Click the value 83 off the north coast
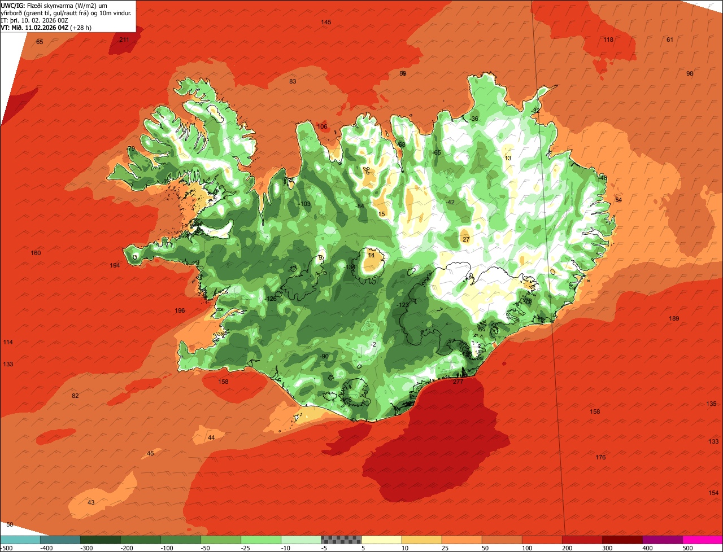Viewport: 723px width, 552px height. pyautogui.click(x=293, y=81)
